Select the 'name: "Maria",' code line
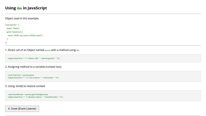This screenshot has width=206, height=116. [x=13, y=28]
